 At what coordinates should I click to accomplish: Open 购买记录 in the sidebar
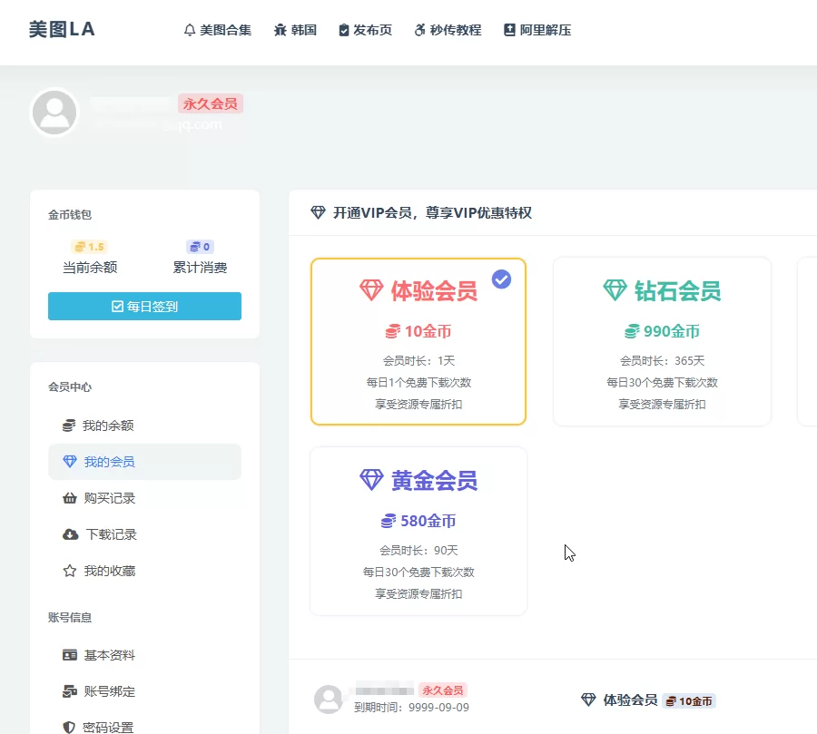click(145, 498)
